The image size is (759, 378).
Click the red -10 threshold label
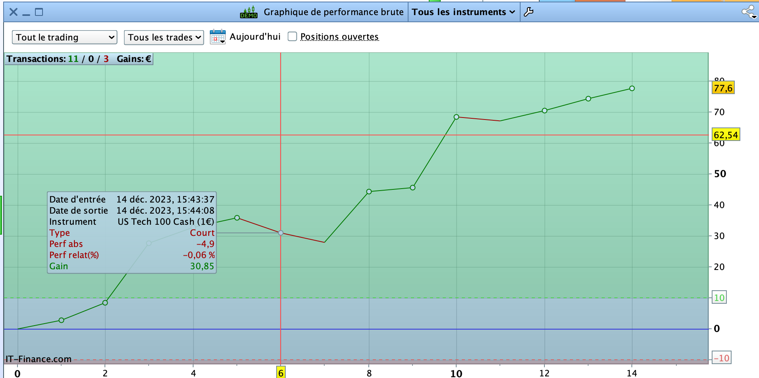pyautogui.click(x=721, y=358)
